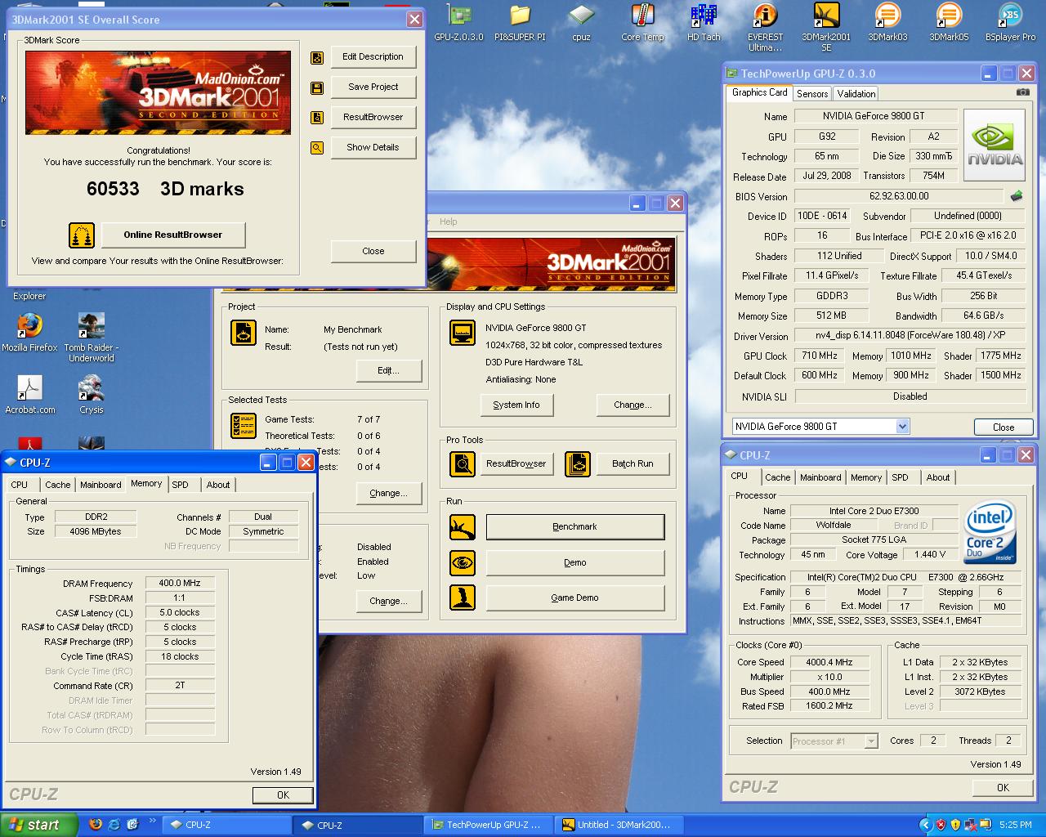Screen dimensions: 1046x837
Task: Click Show Details magnifier icon
Action: point(317,148)
